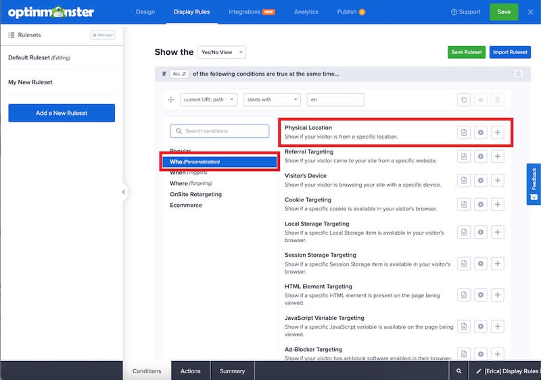Play video tutorial for Visitor's Device
Viewport: 541px width, 380px height.
481,181
